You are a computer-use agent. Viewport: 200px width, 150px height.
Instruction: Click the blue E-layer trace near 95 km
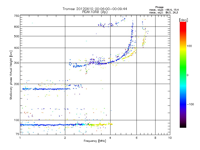(x=51, y=125)
